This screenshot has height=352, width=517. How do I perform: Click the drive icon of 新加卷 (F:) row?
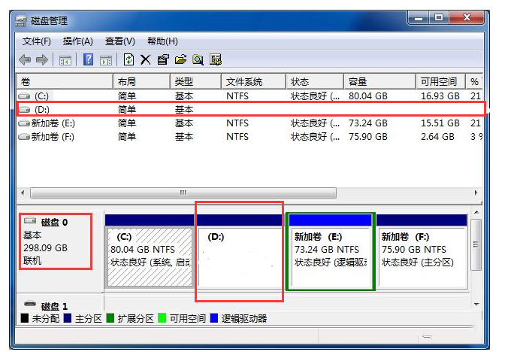click(24, 137)
